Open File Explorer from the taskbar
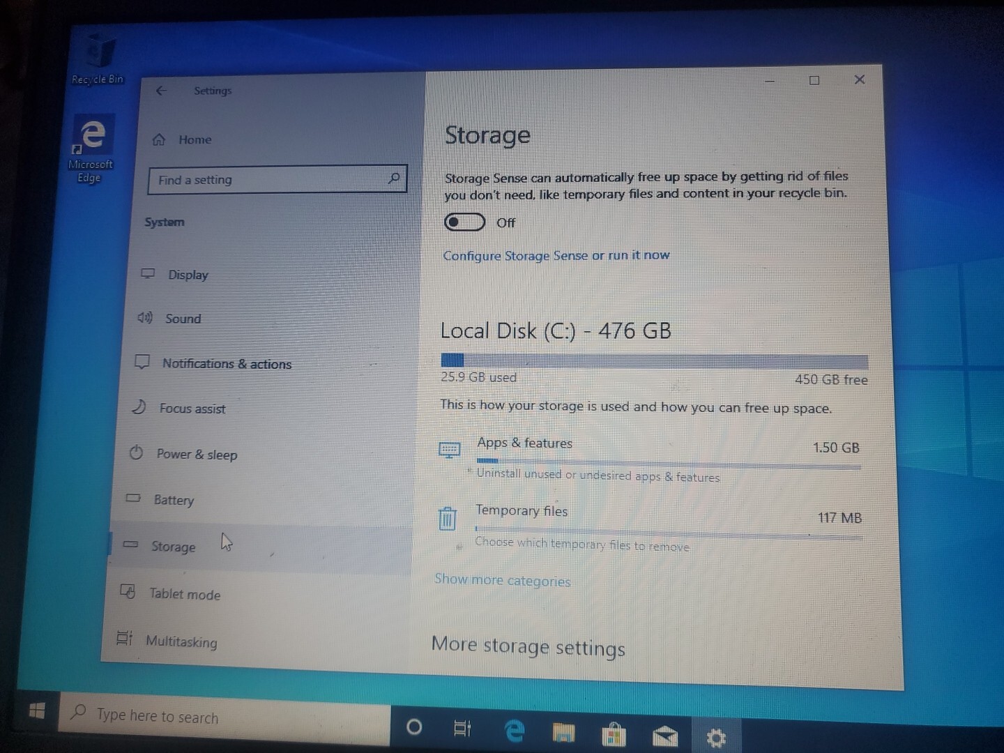This screenshot has height=753, width=1004. (564, 733)
